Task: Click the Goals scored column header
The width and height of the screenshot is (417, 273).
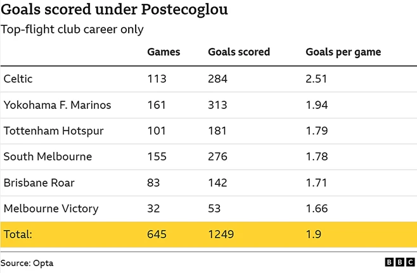Action: (x=239, y=52)
